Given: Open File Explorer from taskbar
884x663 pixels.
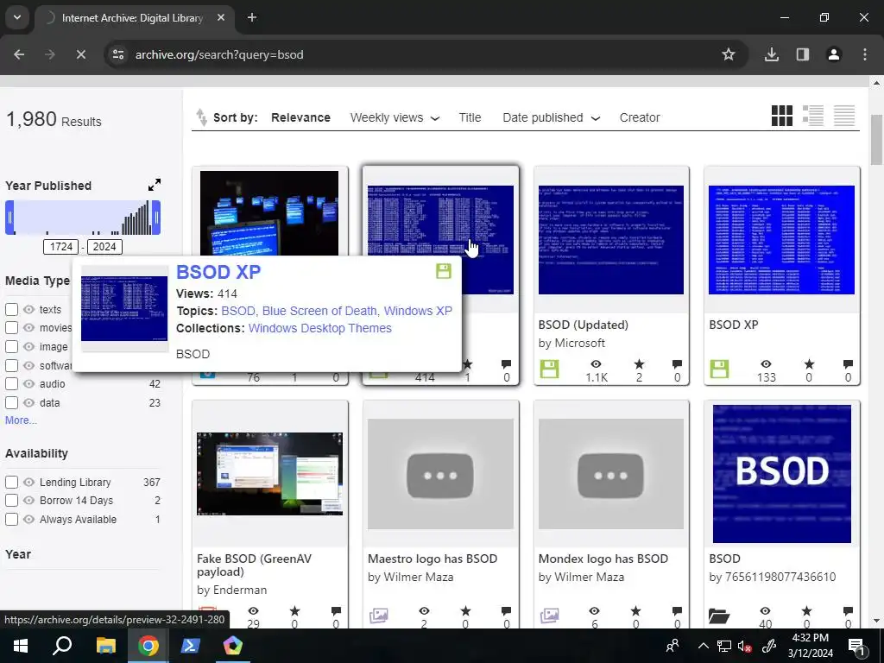Looking at the screenshot, I should click(x=105, y=646).
